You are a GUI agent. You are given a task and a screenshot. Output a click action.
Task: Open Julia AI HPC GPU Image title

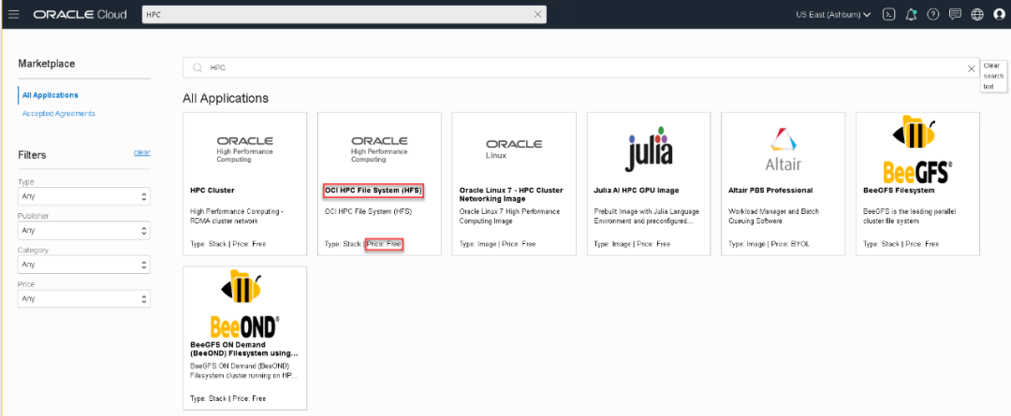(637, 191)
